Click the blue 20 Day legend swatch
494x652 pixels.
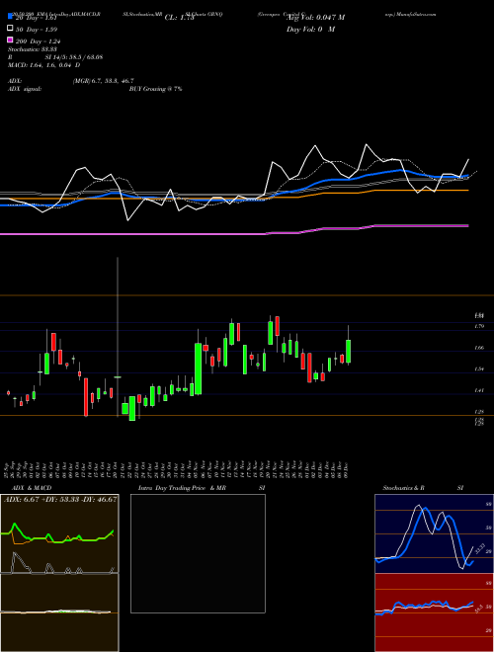[10, 17]
